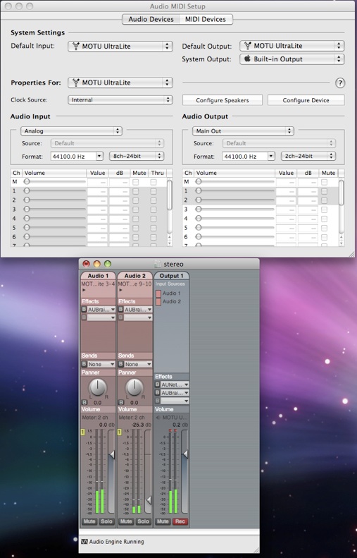Expand Audio 1 input disclosure triangle
Image resolution: width=357 pixels, height=558 pixels.
pos(84,290)
